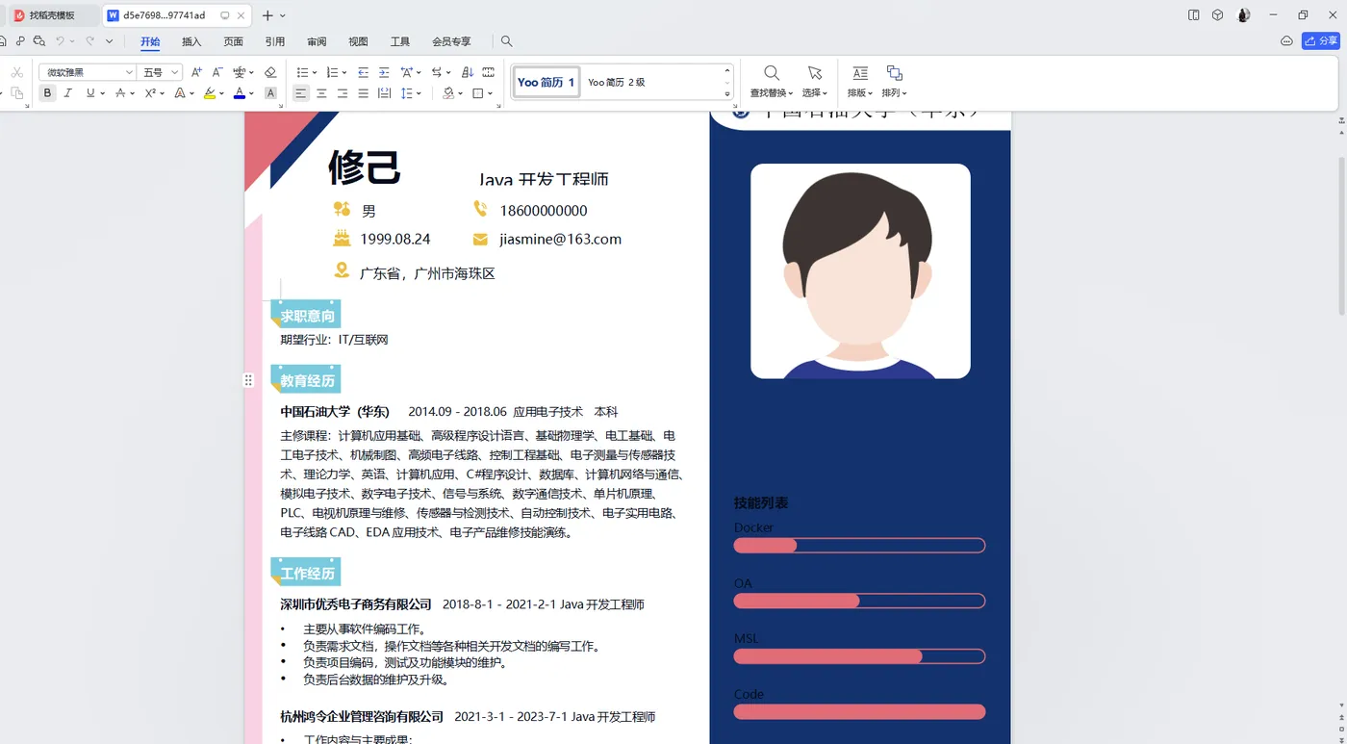Set center paragraph alignment
The image size is (1347, 744).
[x=321, y=93]
